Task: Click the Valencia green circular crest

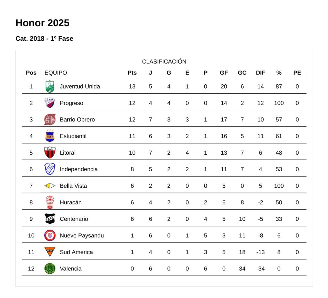Action: click(x=50, y=268)
